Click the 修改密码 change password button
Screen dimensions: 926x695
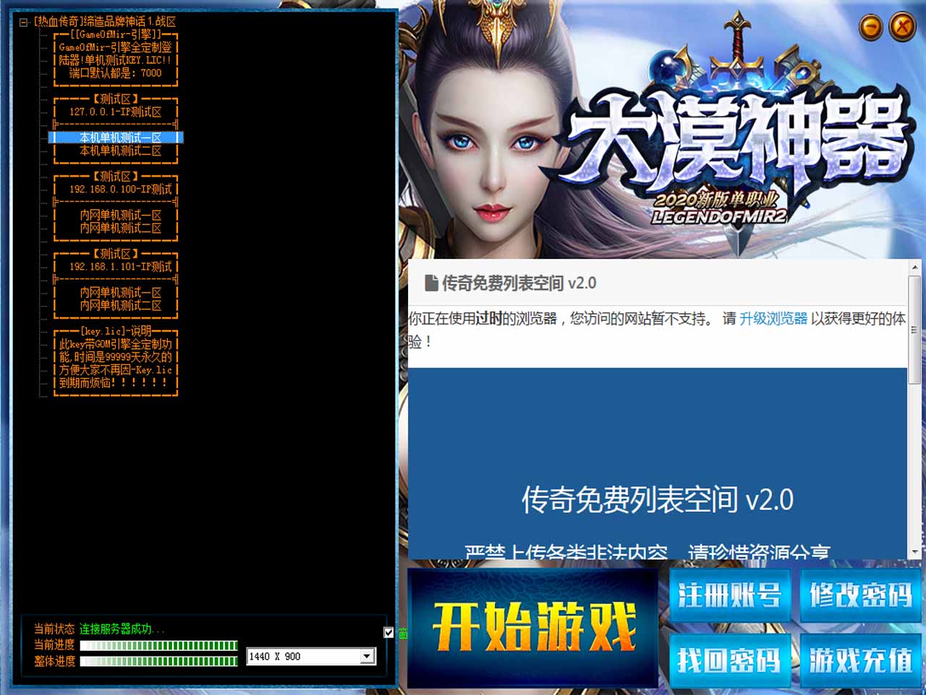click(860, 596)
